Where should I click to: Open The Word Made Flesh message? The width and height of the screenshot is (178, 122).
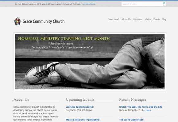[131, 120]
